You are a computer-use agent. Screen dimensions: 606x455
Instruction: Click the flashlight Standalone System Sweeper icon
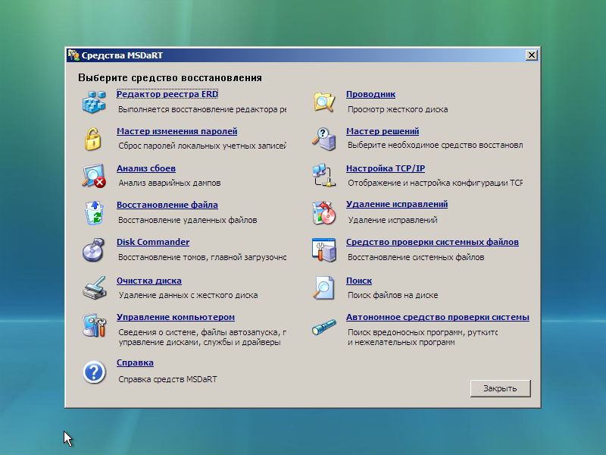tap(324, 328)
